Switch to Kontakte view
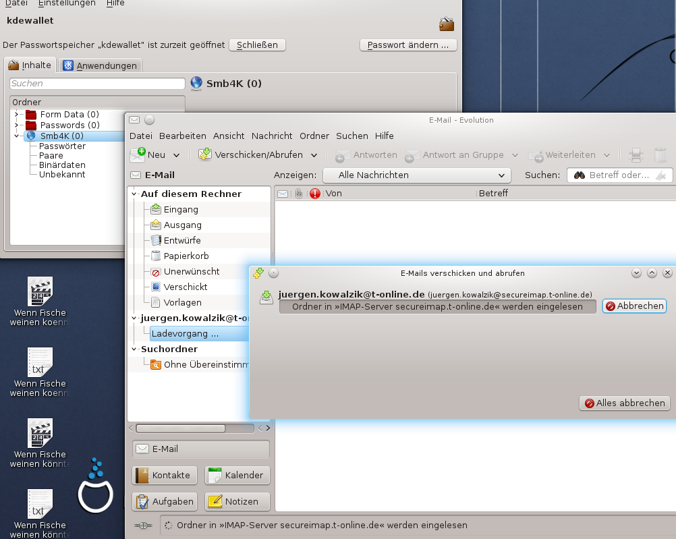 tap(164, 475)
